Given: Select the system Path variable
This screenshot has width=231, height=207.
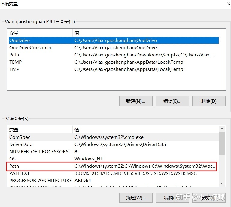Looking at the screenshot, I should 114,166.
